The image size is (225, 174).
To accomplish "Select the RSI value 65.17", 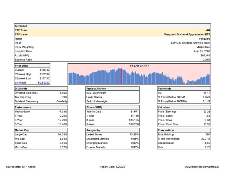I will [x=207, y=93].
